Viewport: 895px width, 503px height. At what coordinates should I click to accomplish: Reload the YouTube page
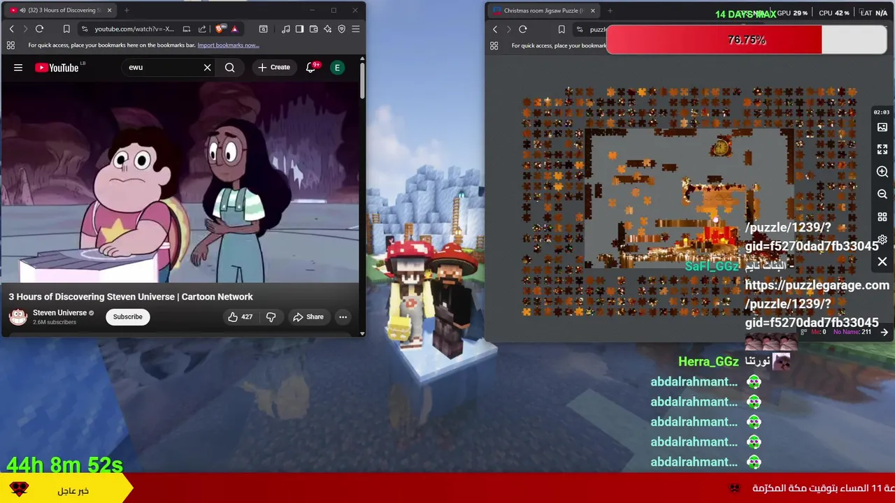39,29
